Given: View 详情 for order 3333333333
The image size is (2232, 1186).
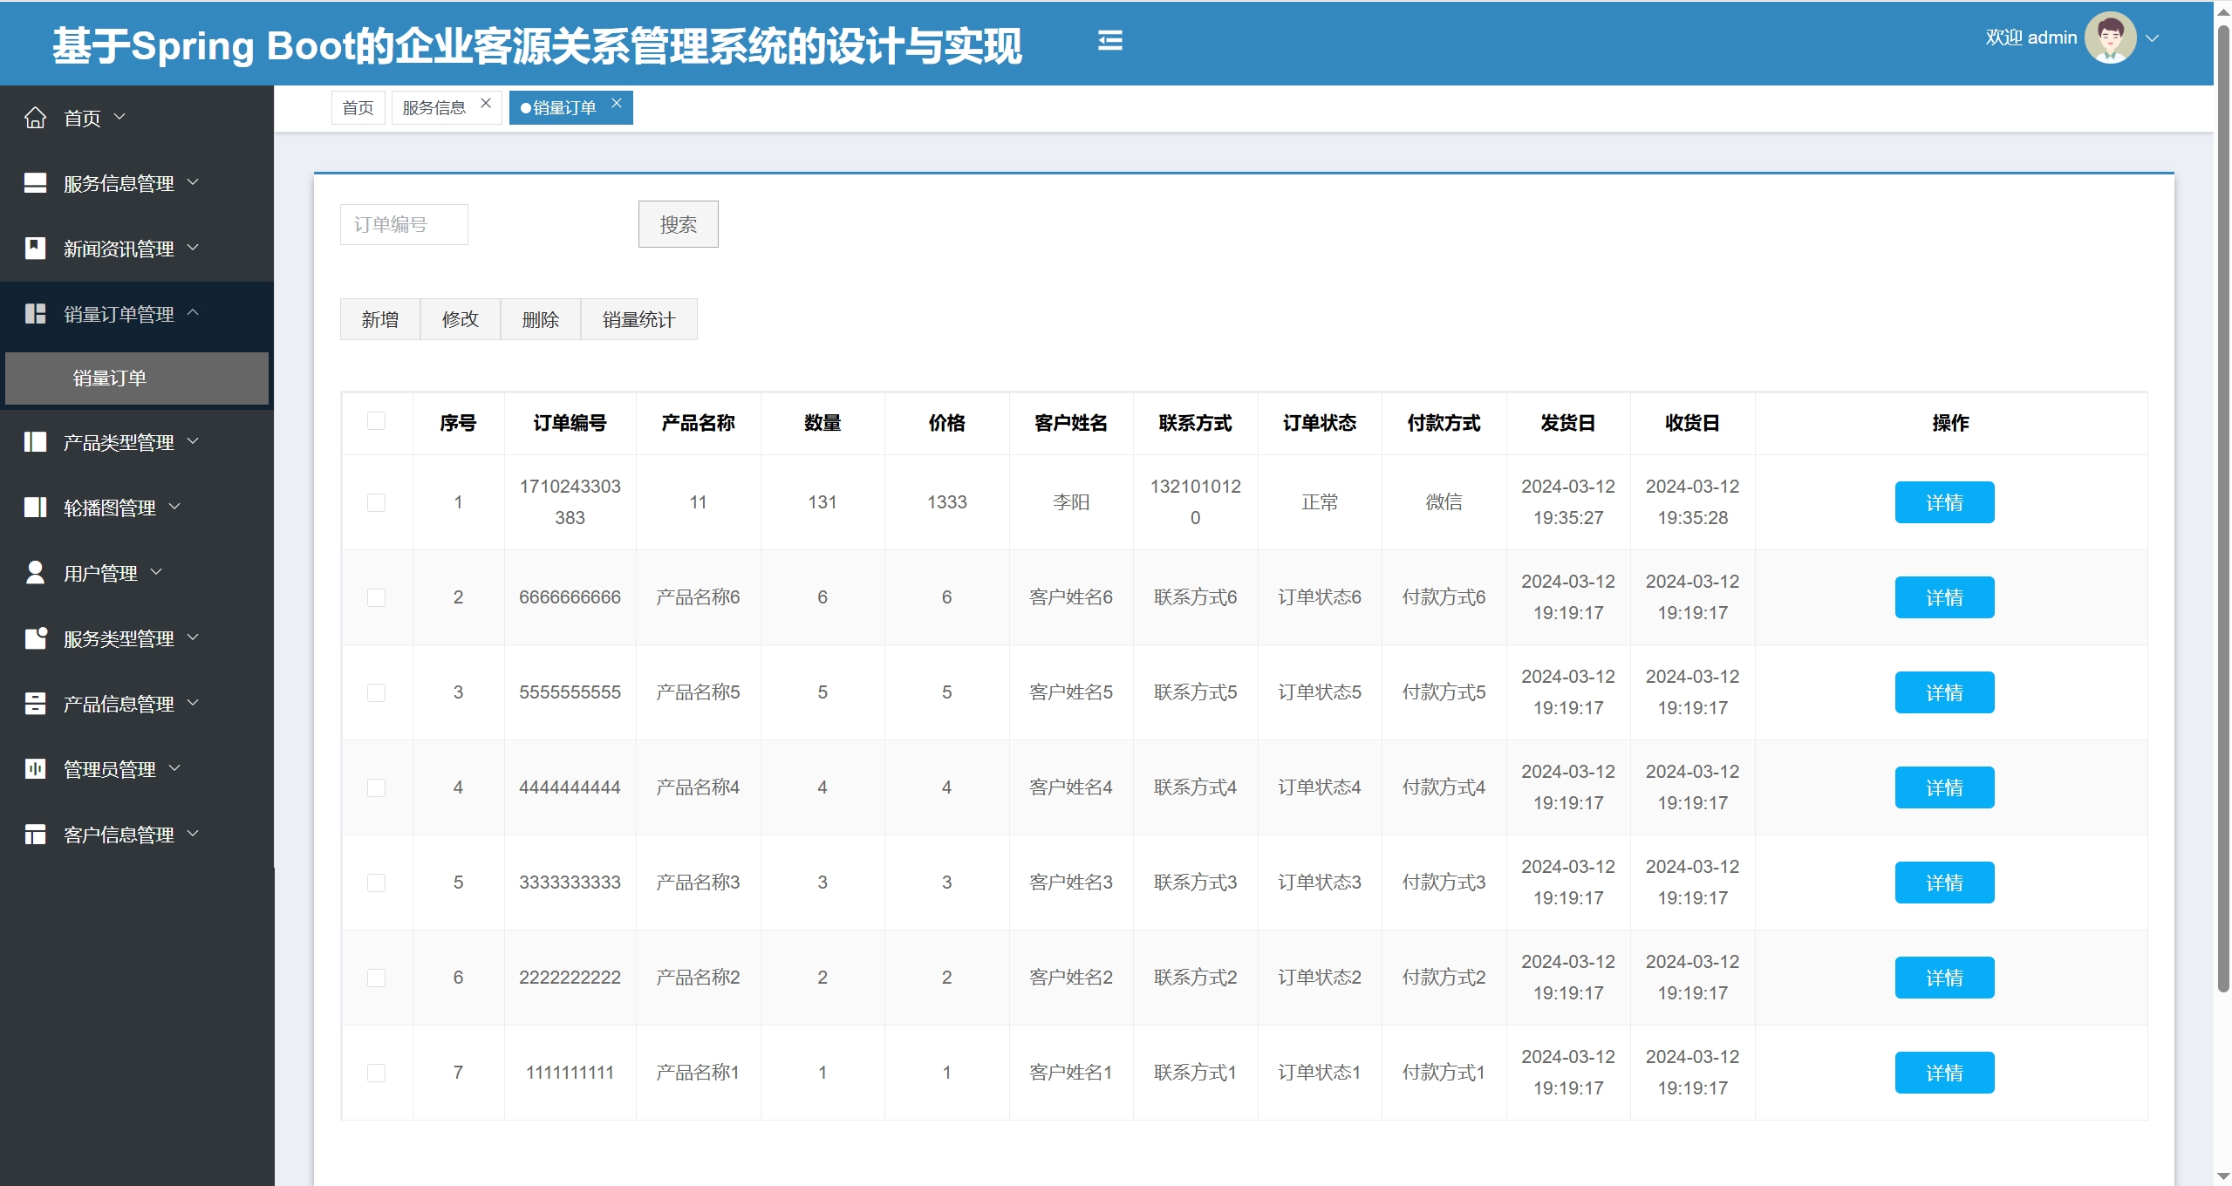Looking at the screenshot, I should [x=1944, y=883].
